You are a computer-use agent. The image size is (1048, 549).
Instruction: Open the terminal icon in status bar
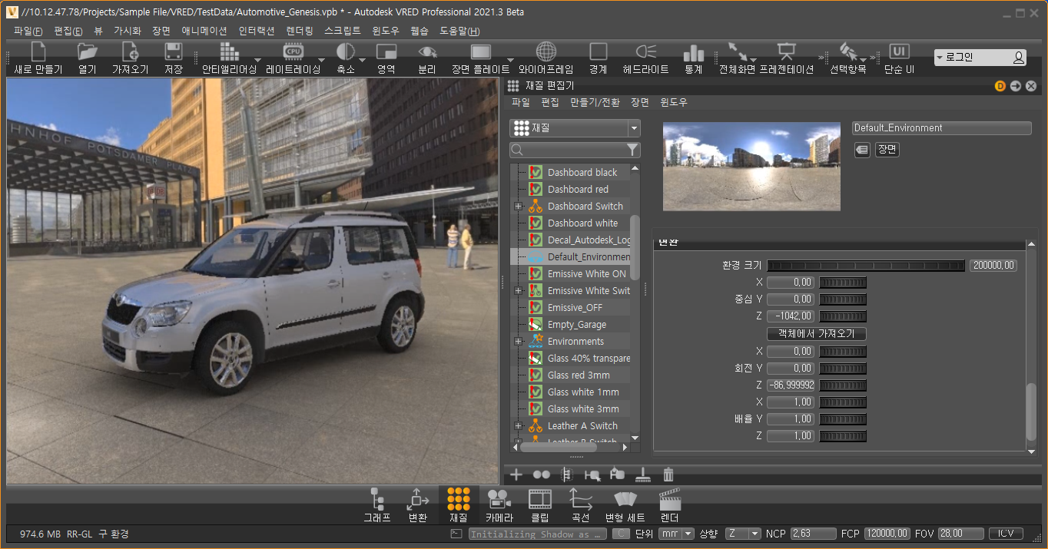tap(456, 534)
